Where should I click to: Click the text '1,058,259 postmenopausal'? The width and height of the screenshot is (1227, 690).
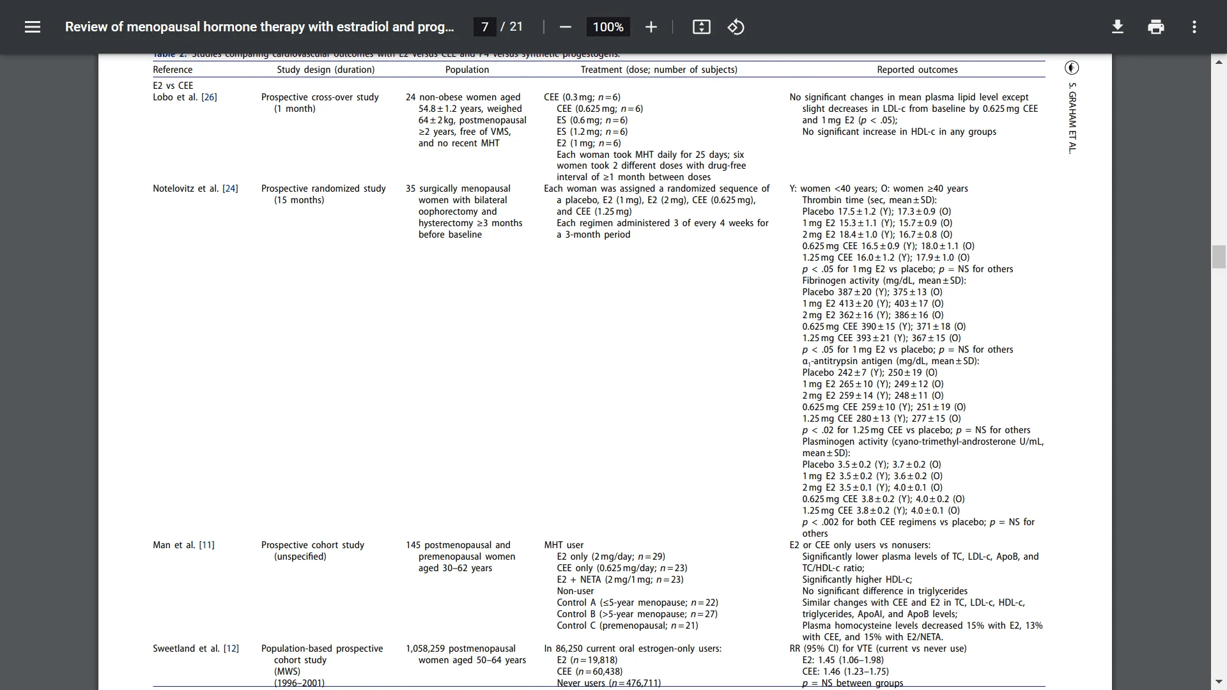point(460,648)
